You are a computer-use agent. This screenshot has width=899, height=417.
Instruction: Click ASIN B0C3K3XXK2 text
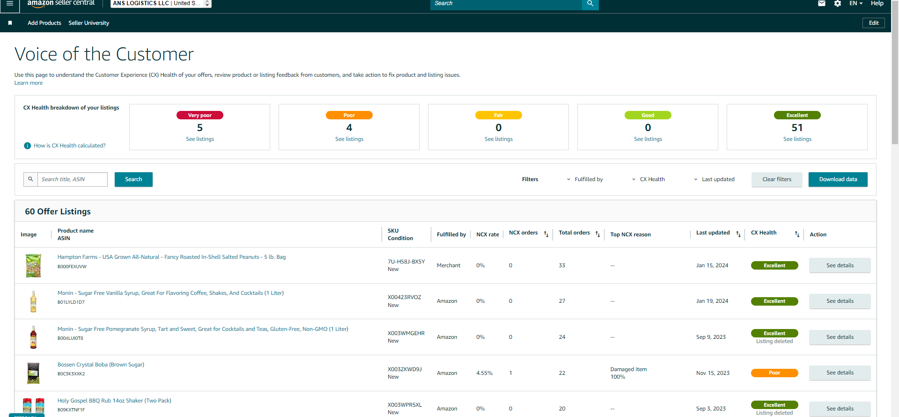(x=71, y=374)
